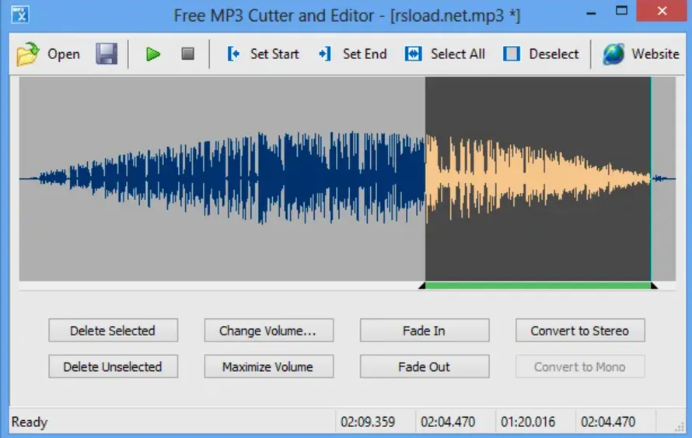Choose Select All in the toolbar

(x=414, y=54)
